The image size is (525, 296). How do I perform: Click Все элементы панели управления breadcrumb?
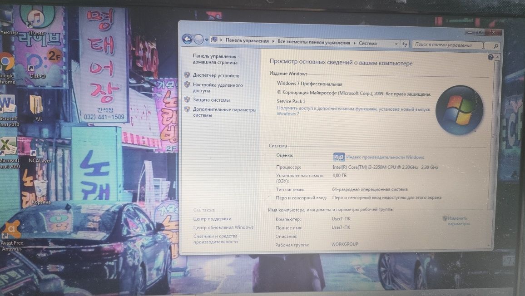pyautogui.click(x=314, y=43)
